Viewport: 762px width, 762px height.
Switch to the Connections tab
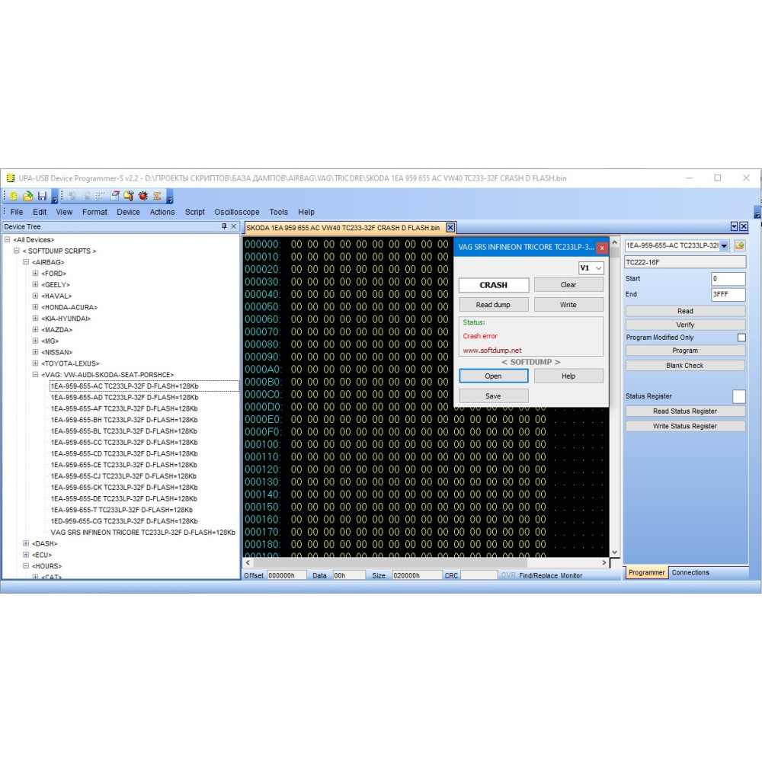tap(690, 572)
